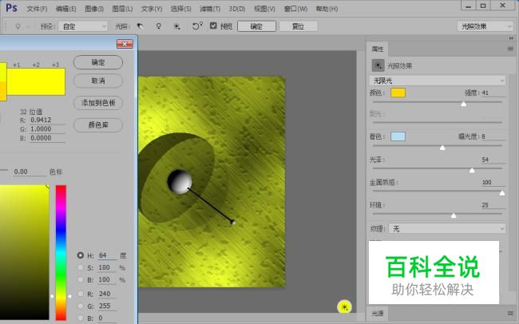Open the 帮助(H) menu
Screen dimensions: 519x324
tap(327, 9)
